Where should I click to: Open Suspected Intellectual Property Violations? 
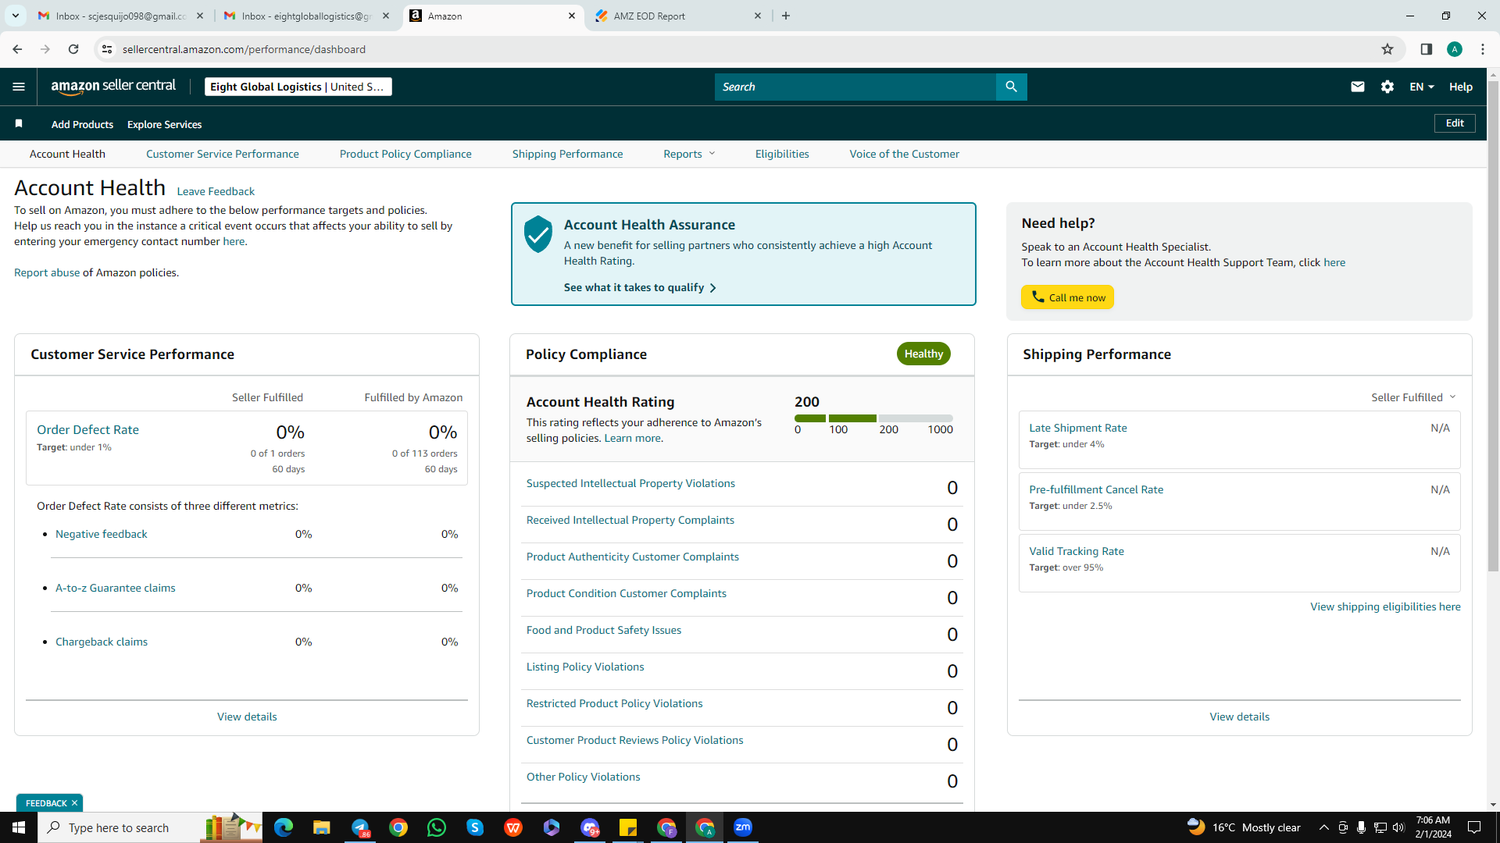point(630,483)
